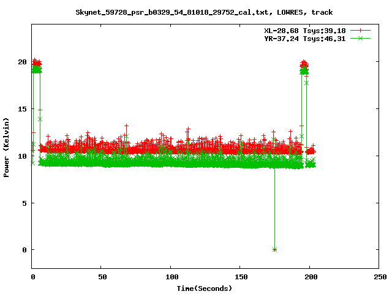Click the plot title Skynet_59728_psr_b0329 text
The image size is (392, 294).
pyautogui.click(x=204, y=12)
